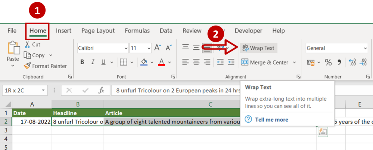Image resolution: width=373 pixels, height=150 pixels.
Task: Expand Copy options dropdown arrow
Action: pyautogui.click(x=51, y=55)
